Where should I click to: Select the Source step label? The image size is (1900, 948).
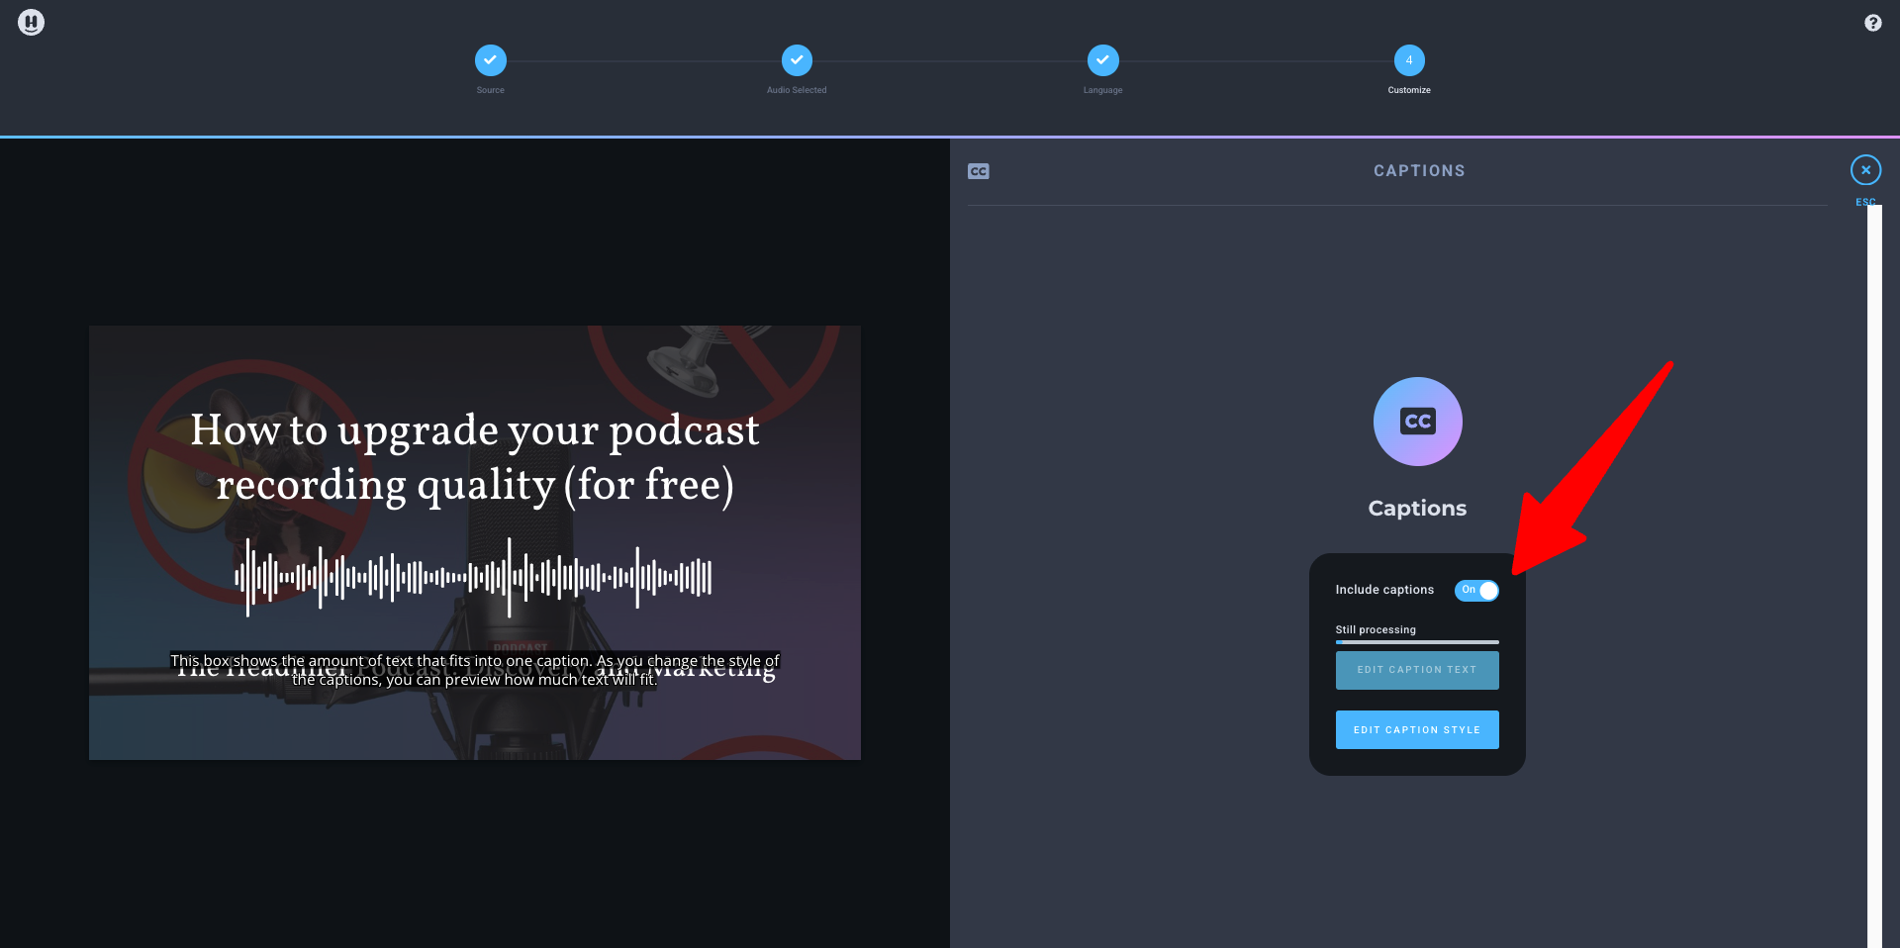coord(490,90)
